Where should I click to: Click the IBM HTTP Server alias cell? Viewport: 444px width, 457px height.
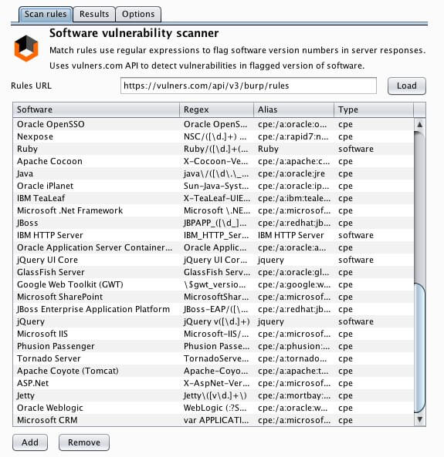[x=294, y=235]
